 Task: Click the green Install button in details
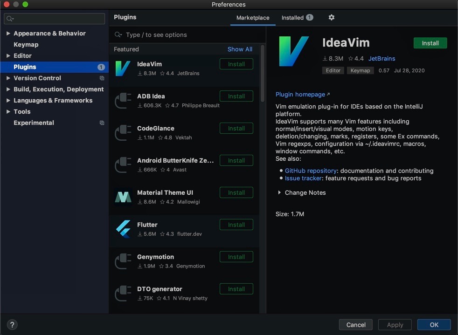tap(430, 43)
